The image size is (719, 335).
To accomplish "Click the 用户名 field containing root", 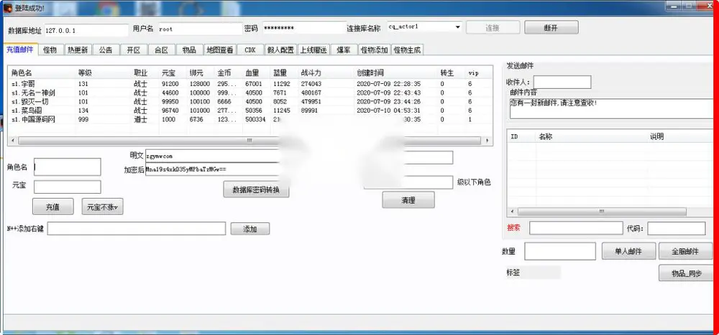I will click(200, 29).
